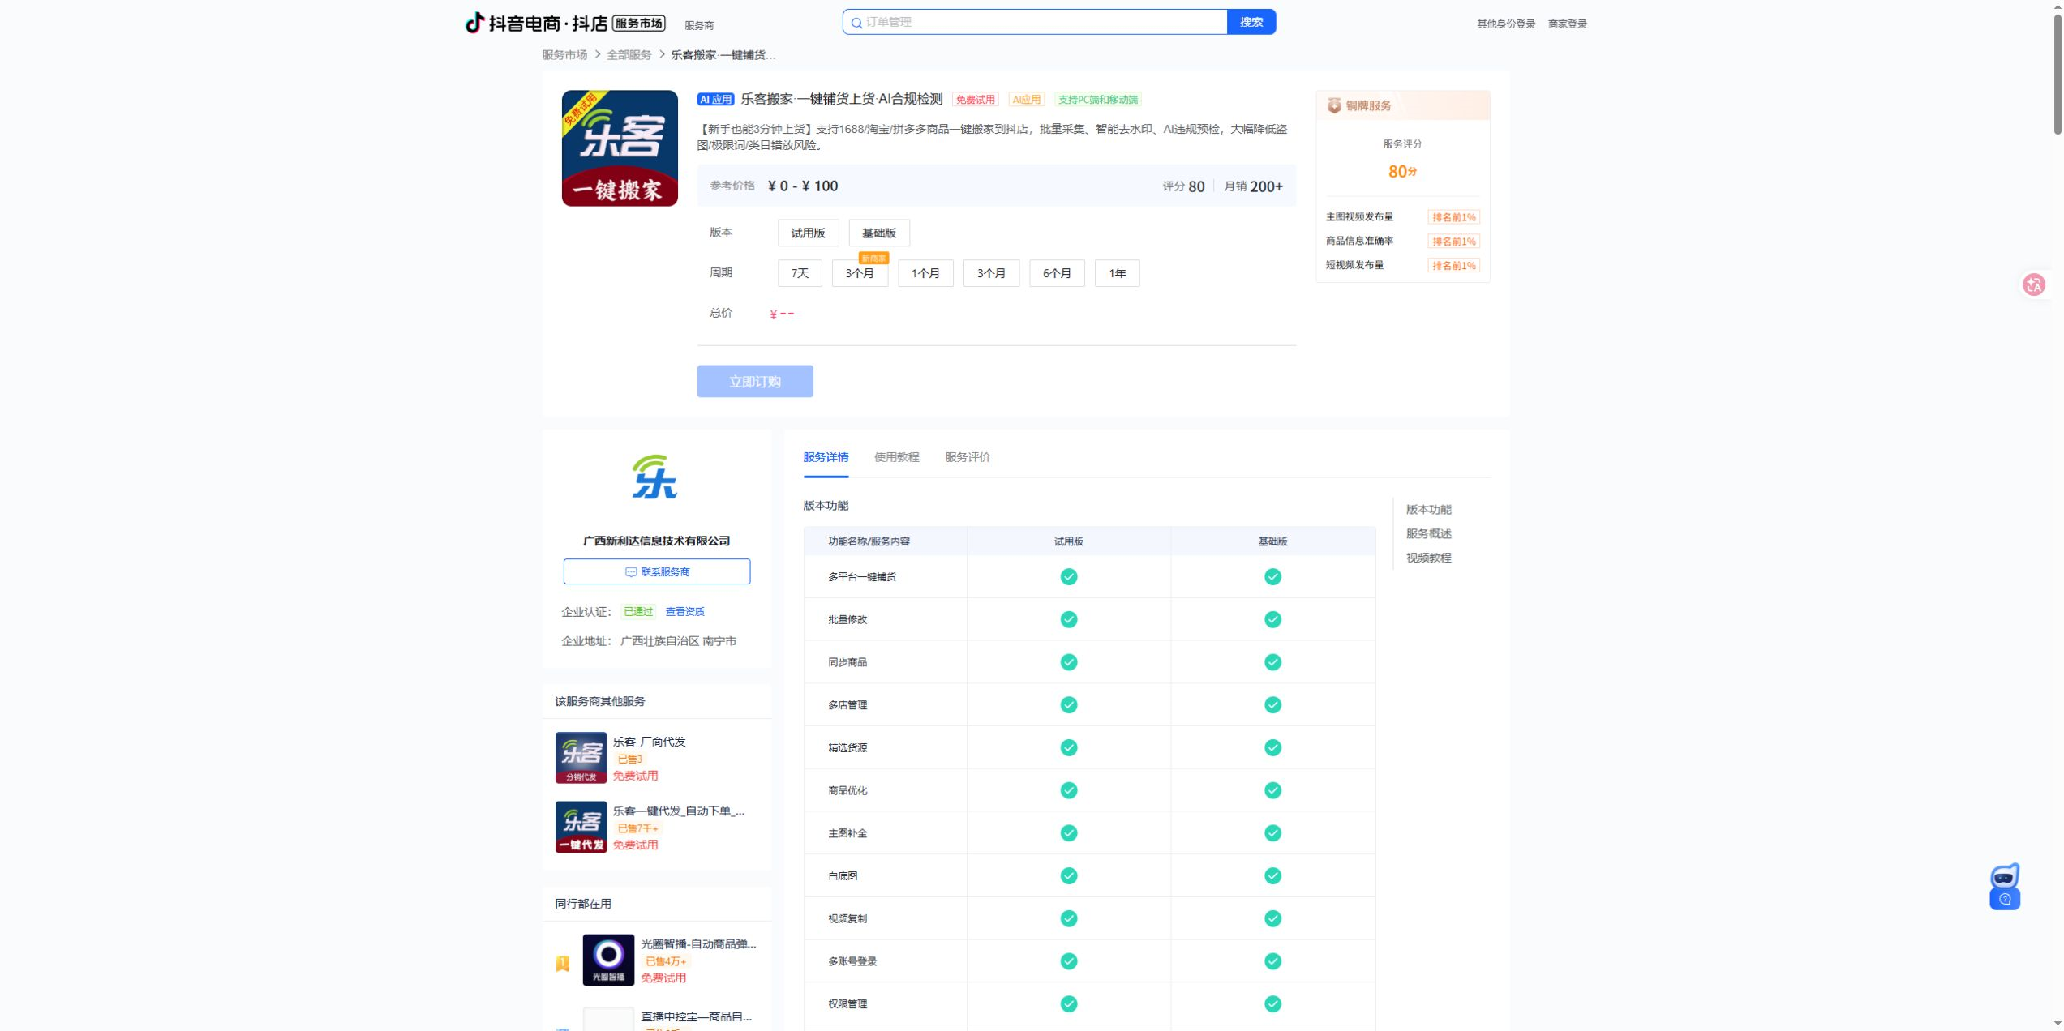Viewport: 2064px width, 1031px height.
Task: Click 权限管理 checkmark in 基础版 column
Action: click(1272, 1003)
